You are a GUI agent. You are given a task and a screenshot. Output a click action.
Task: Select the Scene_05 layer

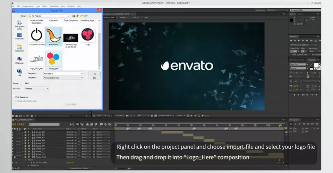pyautogui.click(x=40, y=132)
